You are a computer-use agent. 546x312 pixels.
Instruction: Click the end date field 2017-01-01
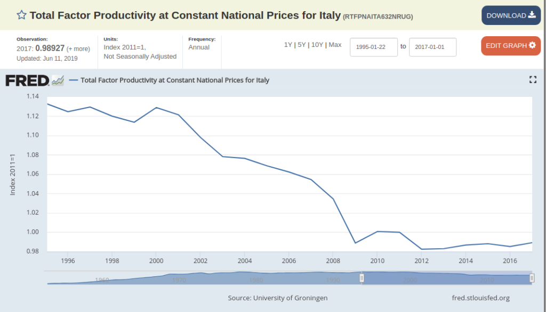(432, 47)
